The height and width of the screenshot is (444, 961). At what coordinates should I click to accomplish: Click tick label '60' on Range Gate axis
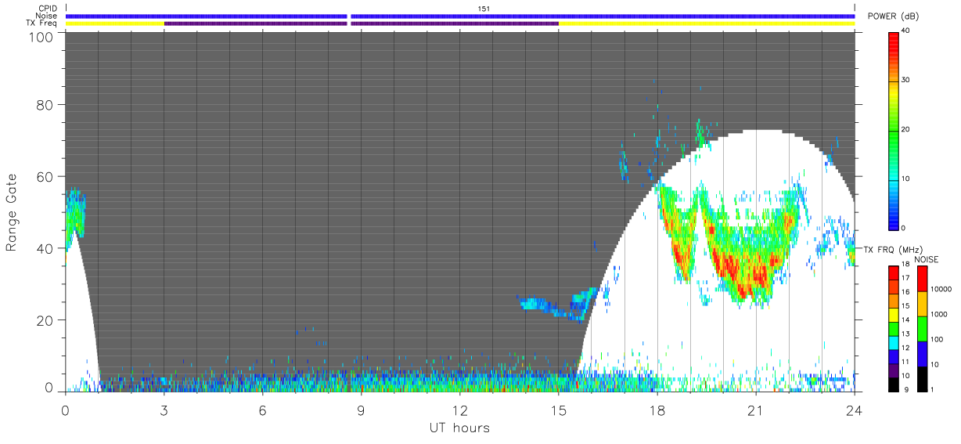tap(45, 176)
